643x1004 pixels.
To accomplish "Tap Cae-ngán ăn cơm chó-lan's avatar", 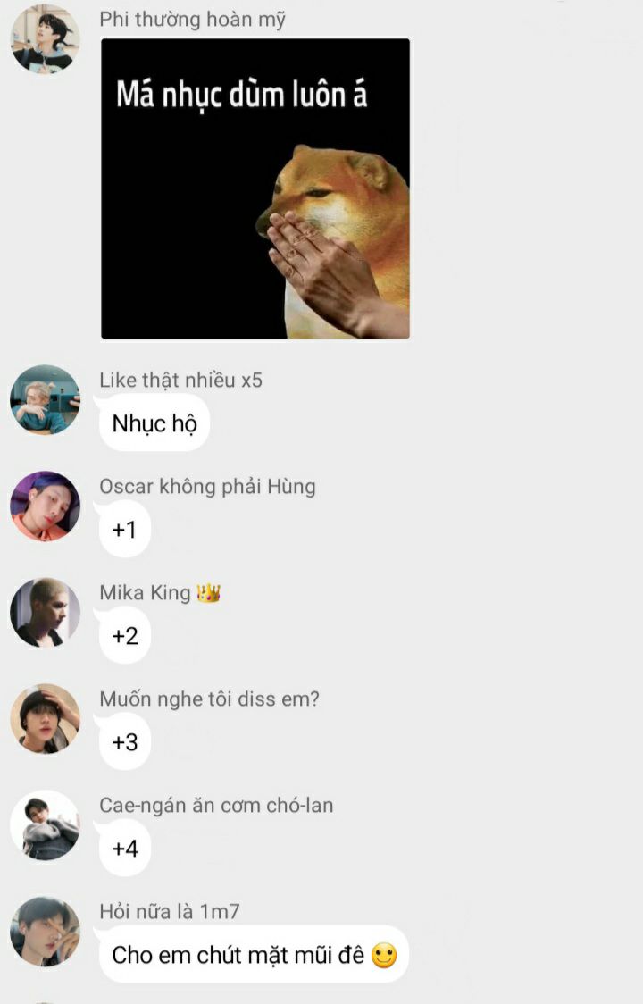I will 45,825.
